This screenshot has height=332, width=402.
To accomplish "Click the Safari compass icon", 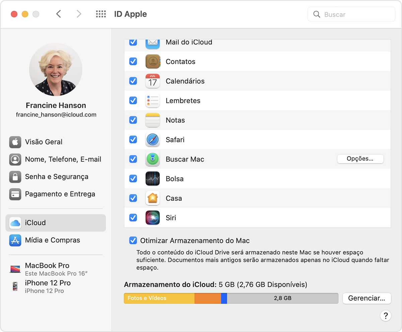I will click(152, 140).
